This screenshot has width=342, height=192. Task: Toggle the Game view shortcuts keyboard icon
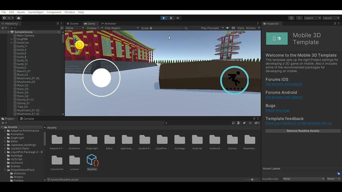(x=233, y=28)
